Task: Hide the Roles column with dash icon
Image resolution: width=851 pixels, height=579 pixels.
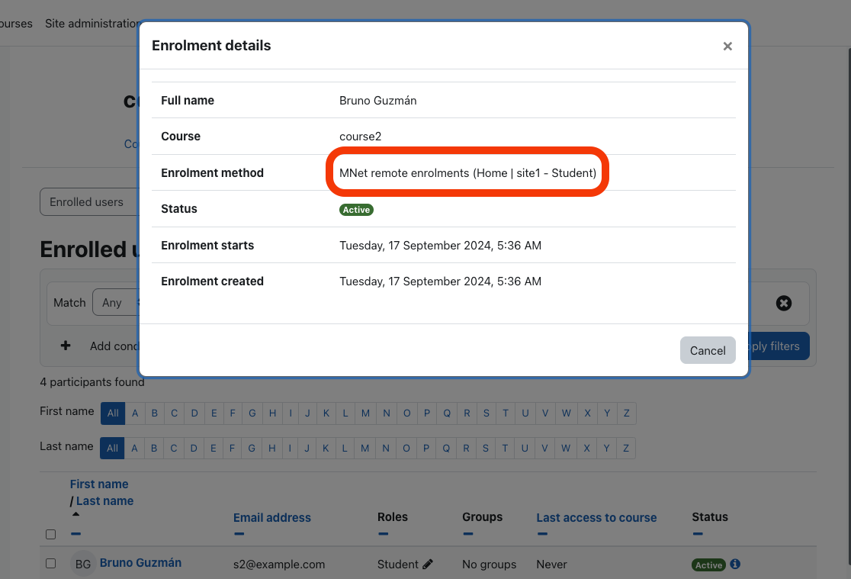Action: (x=383, y=534)
